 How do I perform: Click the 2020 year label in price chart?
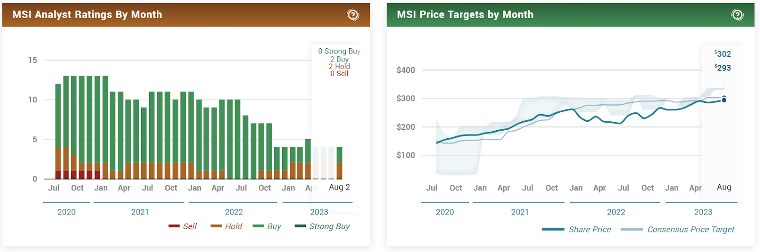[x=445, y=212]
